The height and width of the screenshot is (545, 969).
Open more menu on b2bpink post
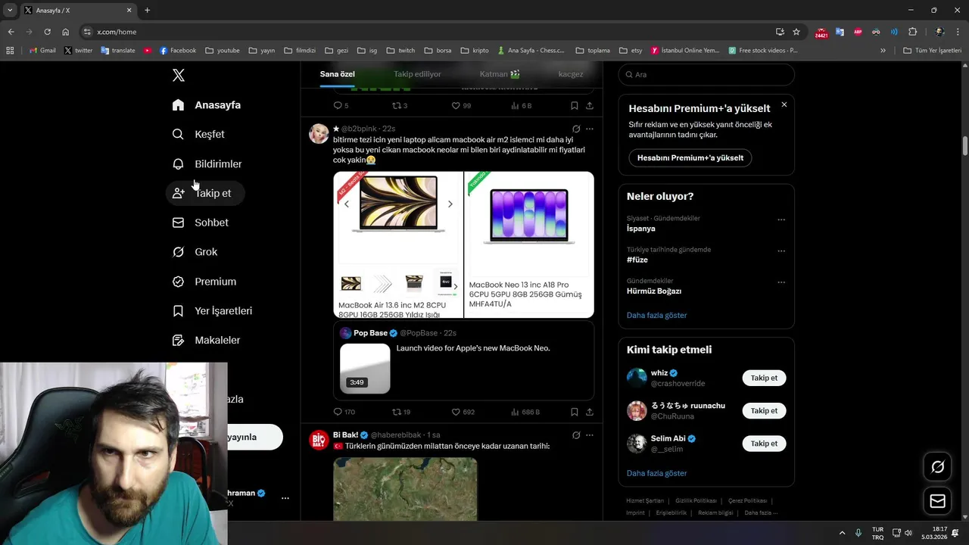(590, 129)
